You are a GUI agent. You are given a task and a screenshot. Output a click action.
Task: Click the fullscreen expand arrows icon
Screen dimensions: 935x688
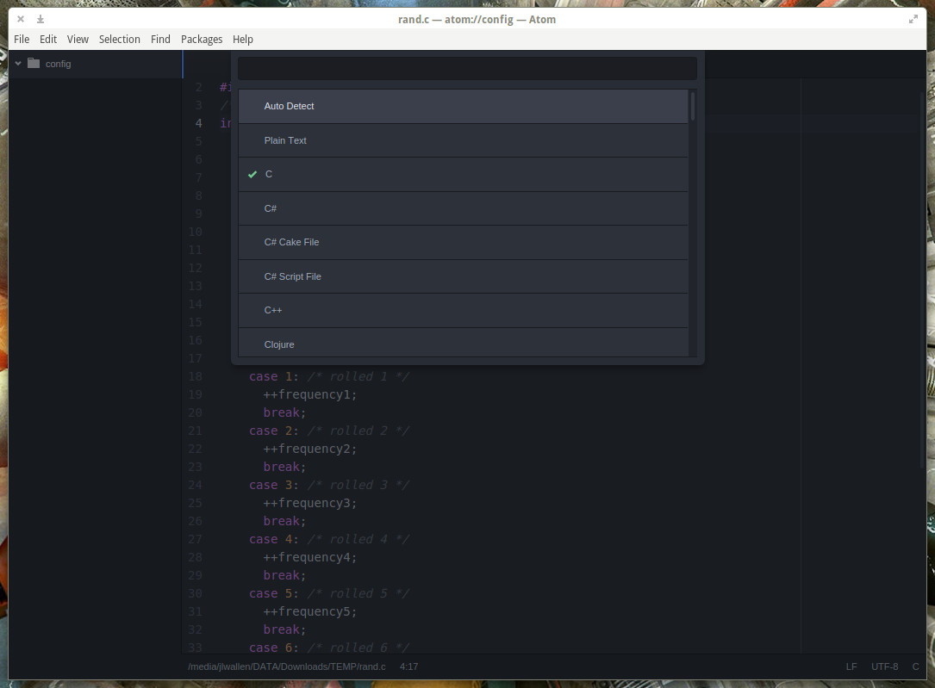pyautogui.click(x=913, y=19)
